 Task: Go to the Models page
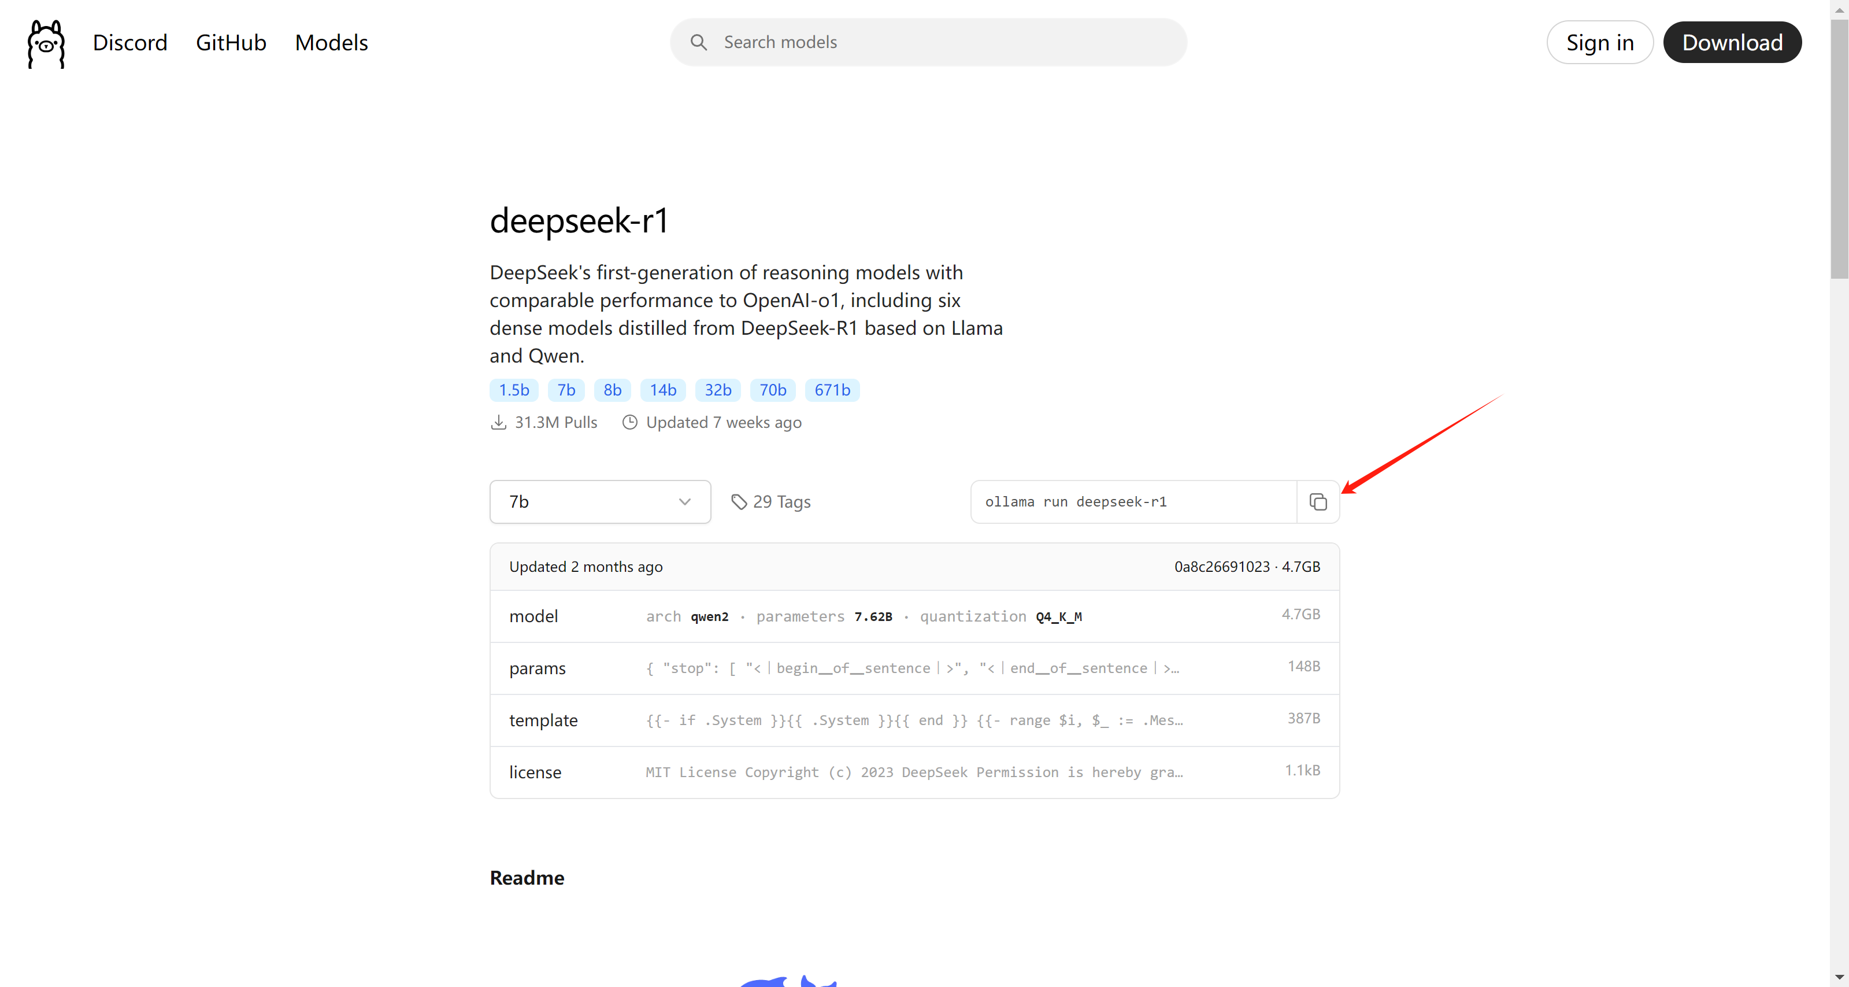(331, 42)
